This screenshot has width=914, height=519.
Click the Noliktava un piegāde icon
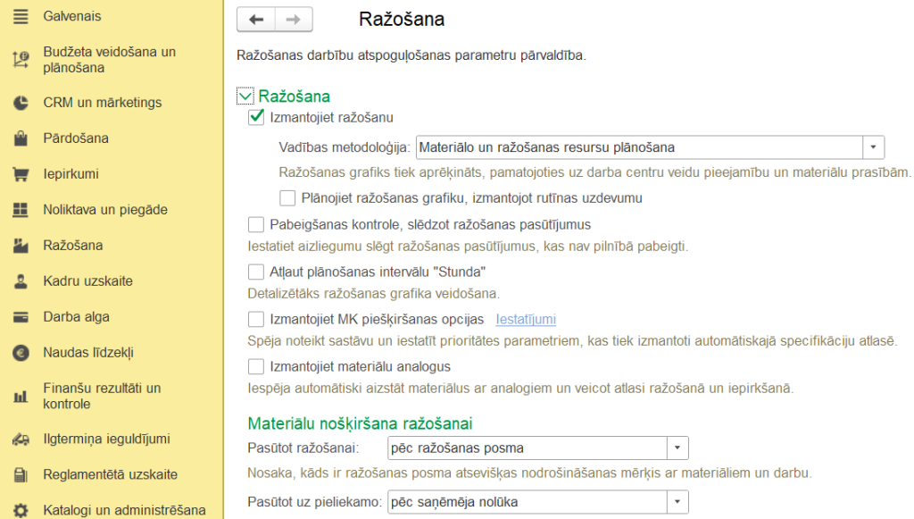pos(20,209)
